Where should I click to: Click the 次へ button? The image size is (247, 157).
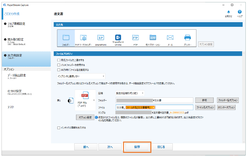point(110,147)
